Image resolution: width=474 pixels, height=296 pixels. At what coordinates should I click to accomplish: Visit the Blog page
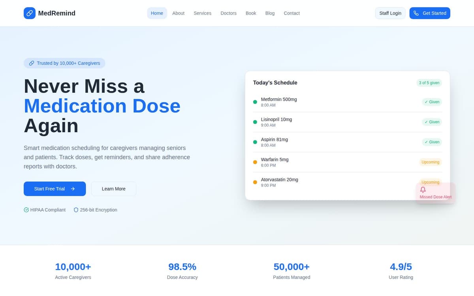270,13
